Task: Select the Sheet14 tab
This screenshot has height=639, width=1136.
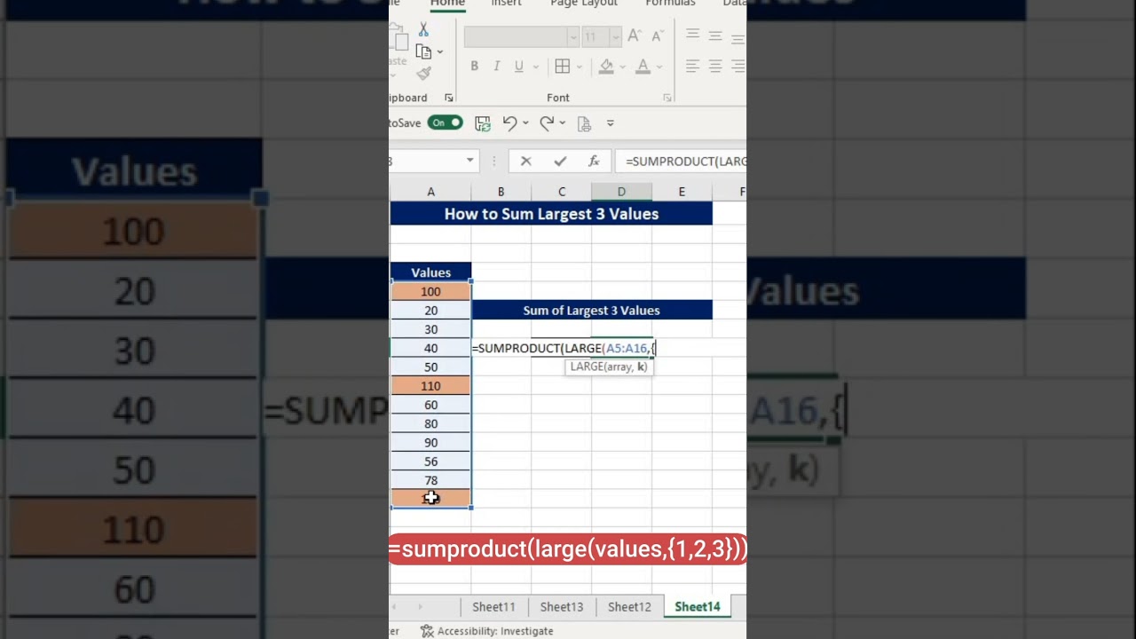Action: tap(698, 607)
